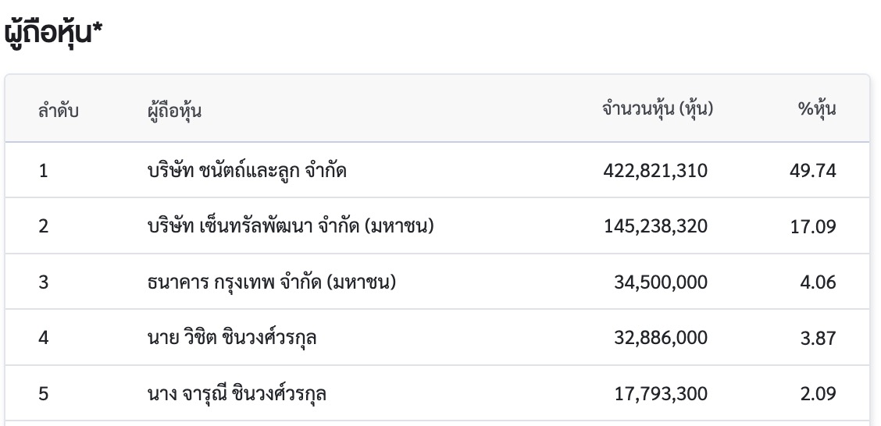Click rank number 5 cell
The width and height of the screenshot is (881, 426).
coord(43,393)
